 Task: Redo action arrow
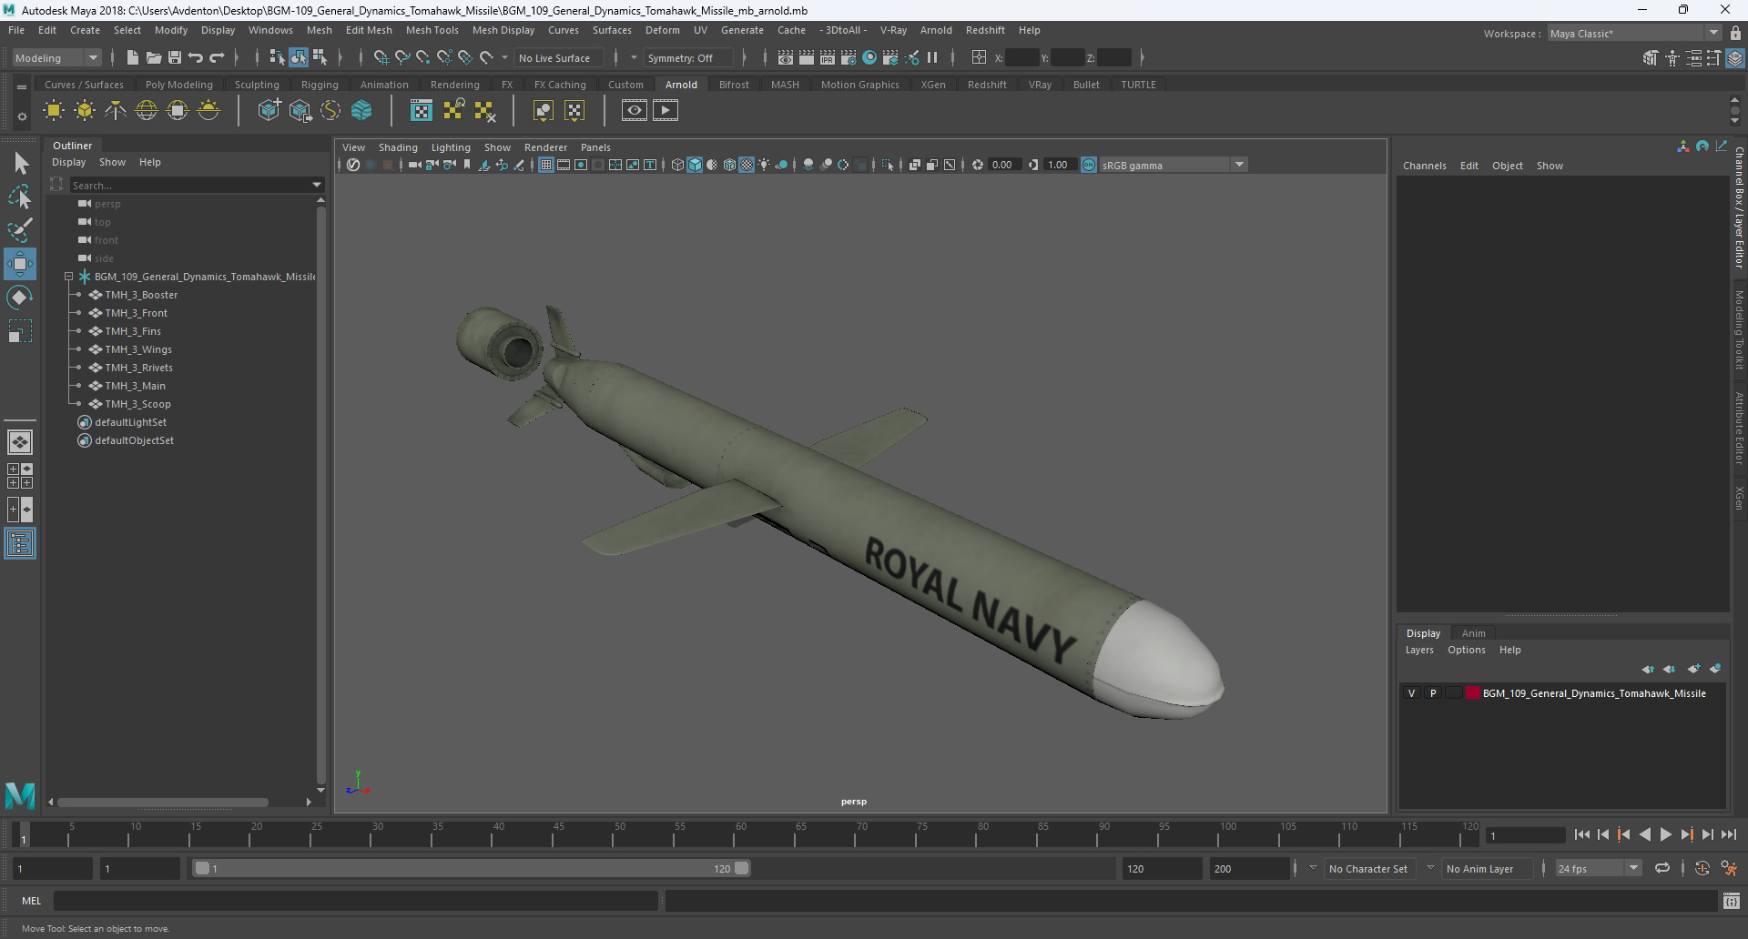(x=217, y=57)
